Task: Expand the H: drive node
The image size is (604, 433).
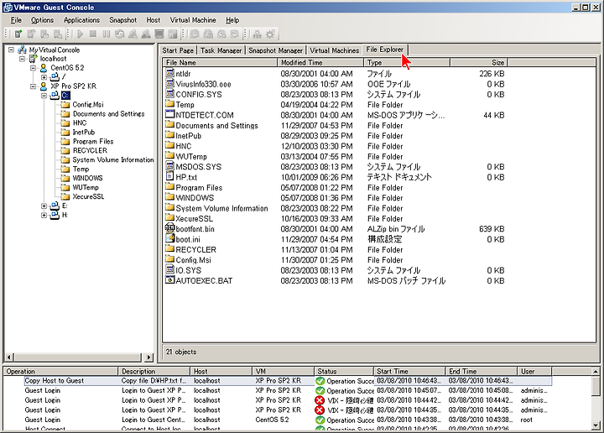Action: 44,216
